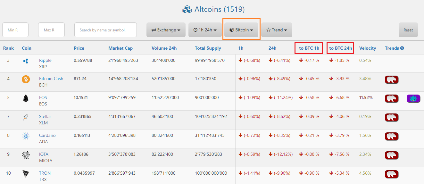Click the TRON logo icon
This screenshot has height=184, width=424.
coord(26,174)
